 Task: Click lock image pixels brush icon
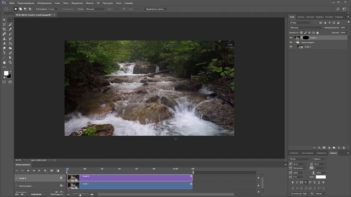305,33
